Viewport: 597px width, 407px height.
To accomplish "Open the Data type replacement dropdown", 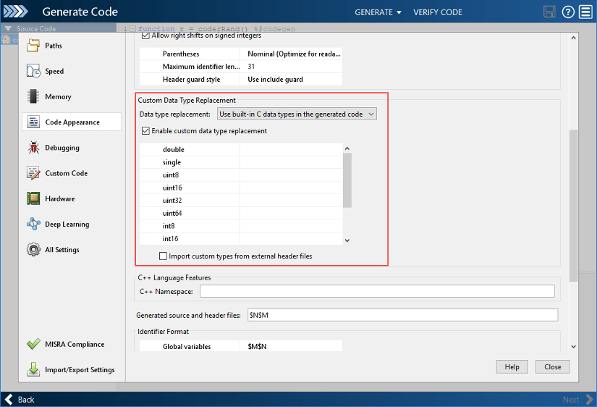I will point(297,114).
